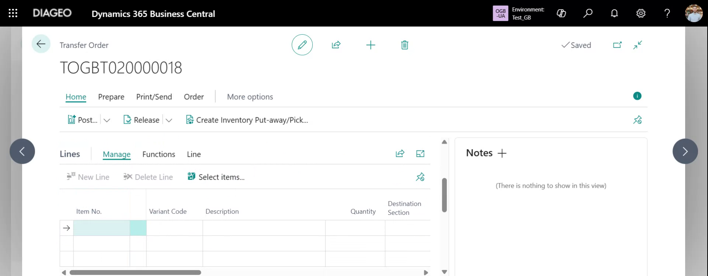
Task: Click the Release action
Action: (x=142, y=120)
